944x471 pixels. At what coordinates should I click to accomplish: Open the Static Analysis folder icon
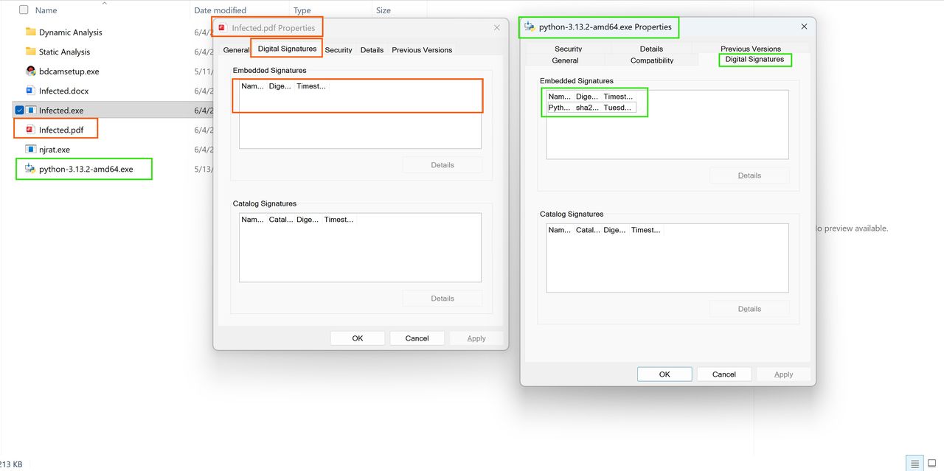tap(30, 52)
